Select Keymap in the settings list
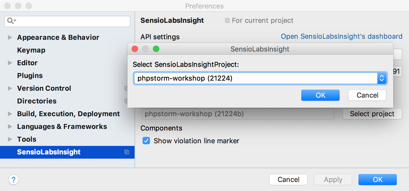The height and width of the screenshot is (191, 409). point(31,50)
